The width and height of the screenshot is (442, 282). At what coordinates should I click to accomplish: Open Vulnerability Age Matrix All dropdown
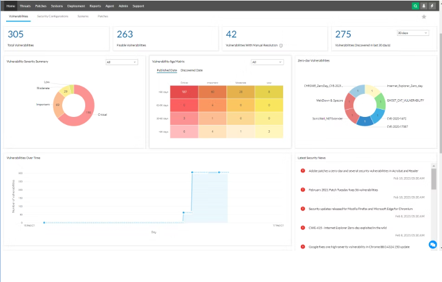267,62
